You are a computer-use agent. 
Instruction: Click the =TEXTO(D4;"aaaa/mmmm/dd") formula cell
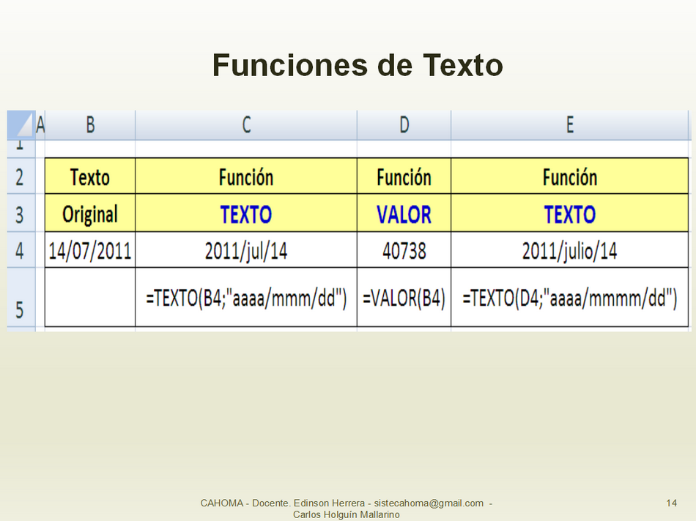click(x=569, y=299)
